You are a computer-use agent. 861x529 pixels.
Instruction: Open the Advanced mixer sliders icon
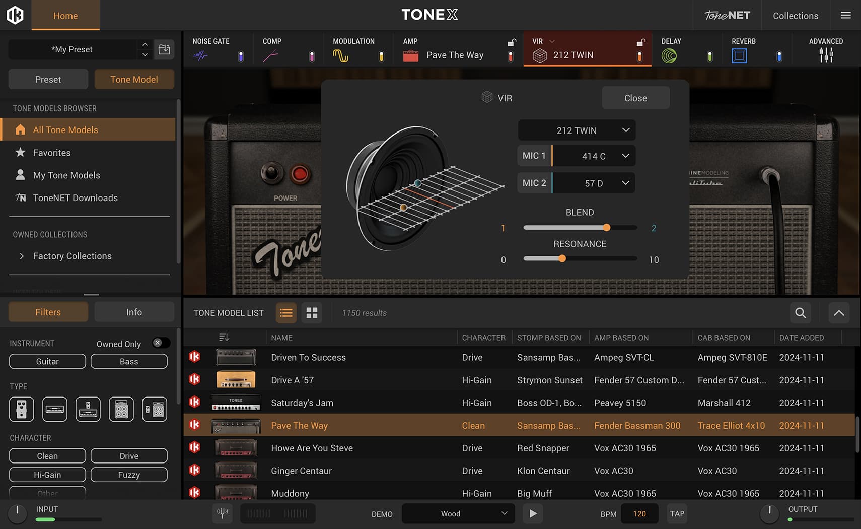[x=826, y=55]
